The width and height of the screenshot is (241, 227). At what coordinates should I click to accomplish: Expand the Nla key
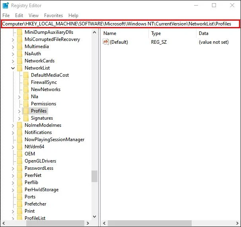pyautogui.click(x=19, y=97)
